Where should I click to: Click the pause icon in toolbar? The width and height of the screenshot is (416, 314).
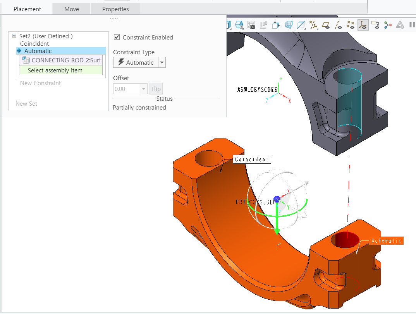pos(412,25)
